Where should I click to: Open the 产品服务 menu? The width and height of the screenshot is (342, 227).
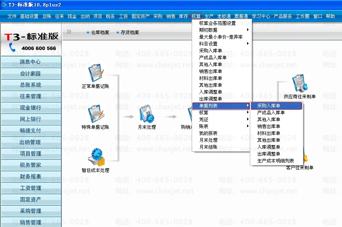(x=283, y=16)
